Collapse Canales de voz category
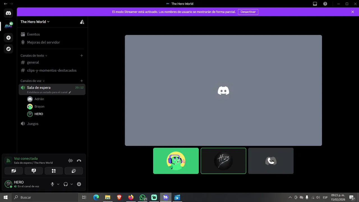The height and width of the screenshot is (202, 359). (33, 81)
